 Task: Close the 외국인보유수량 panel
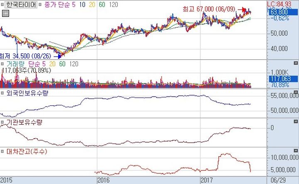pos(296,92)
